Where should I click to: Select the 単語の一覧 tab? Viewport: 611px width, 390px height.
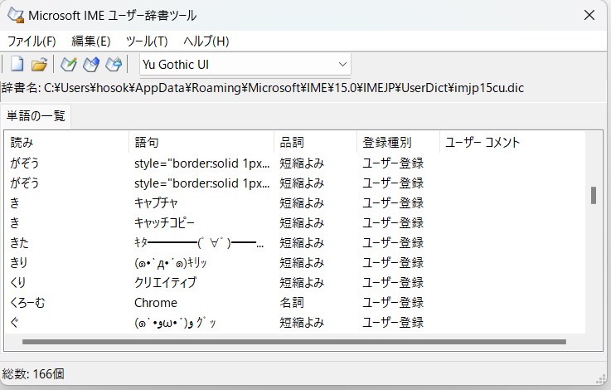(x=36, y=115)
